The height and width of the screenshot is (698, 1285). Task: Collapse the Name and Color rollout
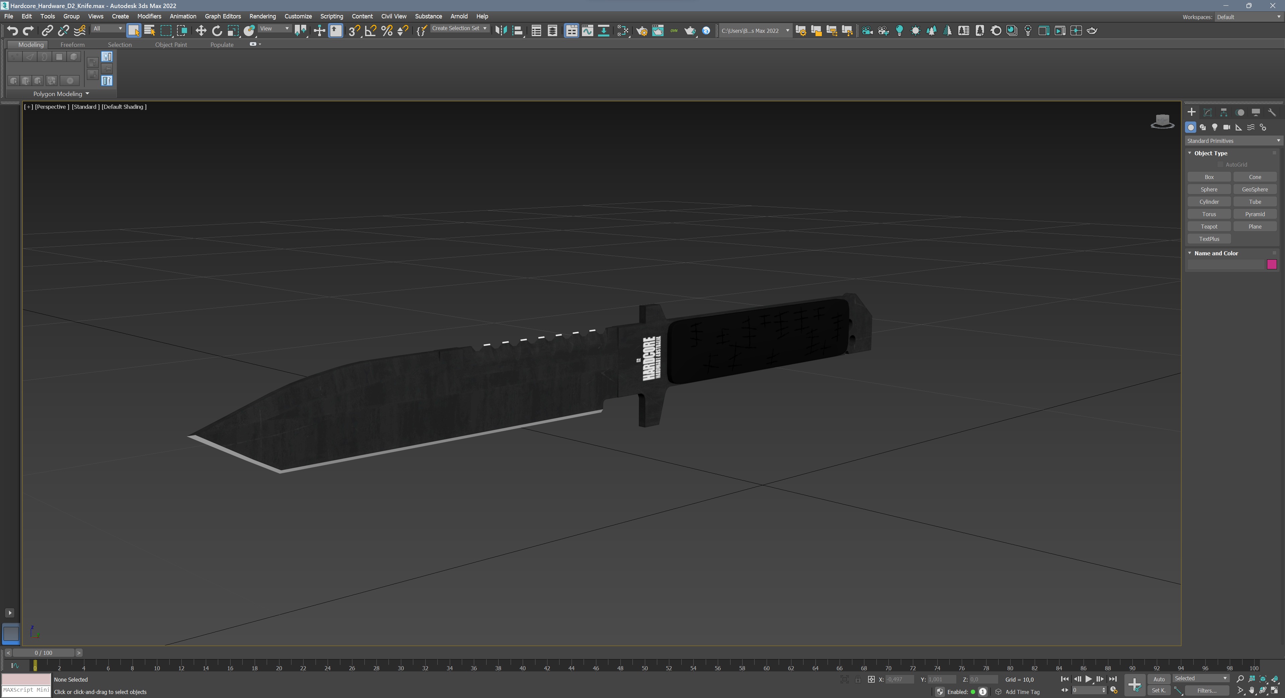tap(1190, 253)
